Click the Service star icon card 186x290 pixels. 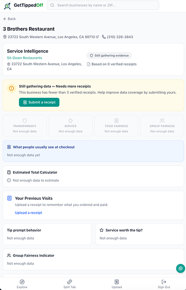(x=71, y=126)
